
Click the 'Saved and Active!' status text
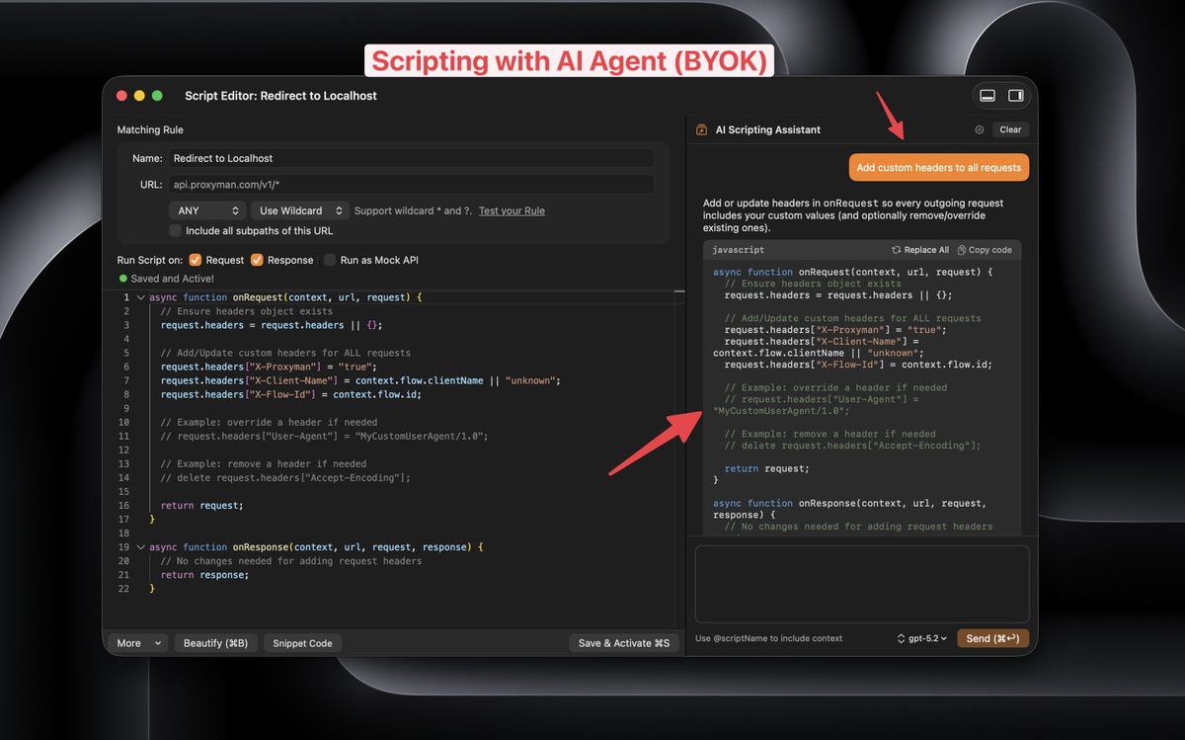pos(172,279)
